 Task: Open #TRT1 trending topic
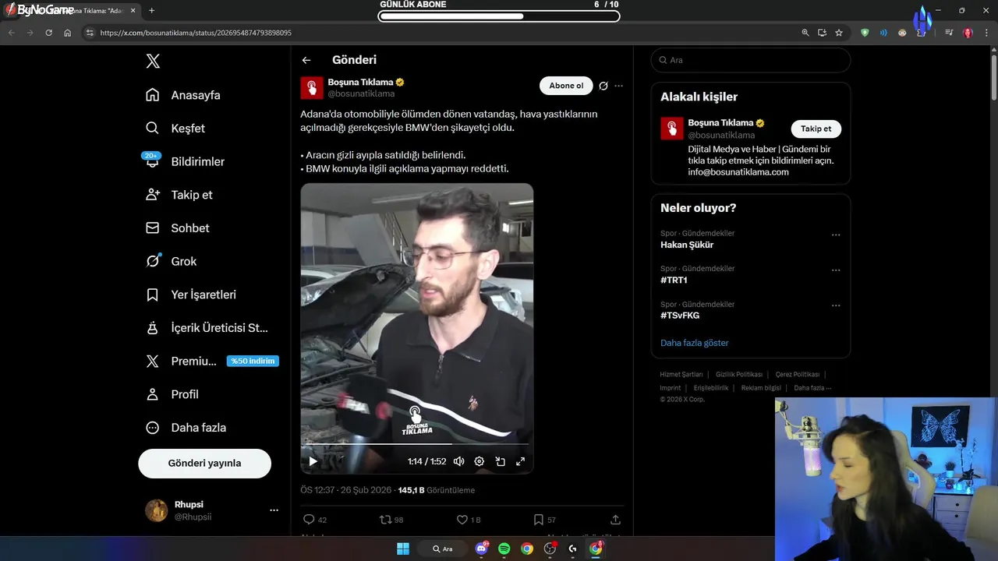pos(674,280)
